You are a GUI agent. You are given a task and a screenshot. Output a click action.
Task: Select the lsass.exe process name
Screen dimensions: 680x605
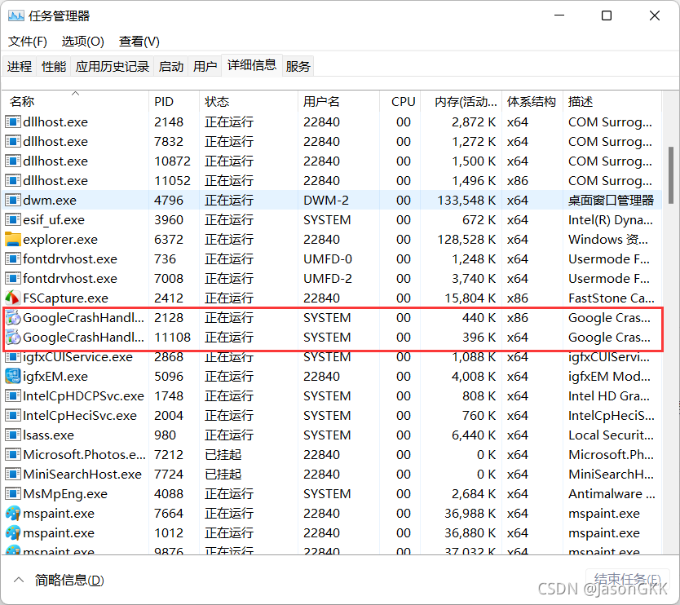pos(49,435)
